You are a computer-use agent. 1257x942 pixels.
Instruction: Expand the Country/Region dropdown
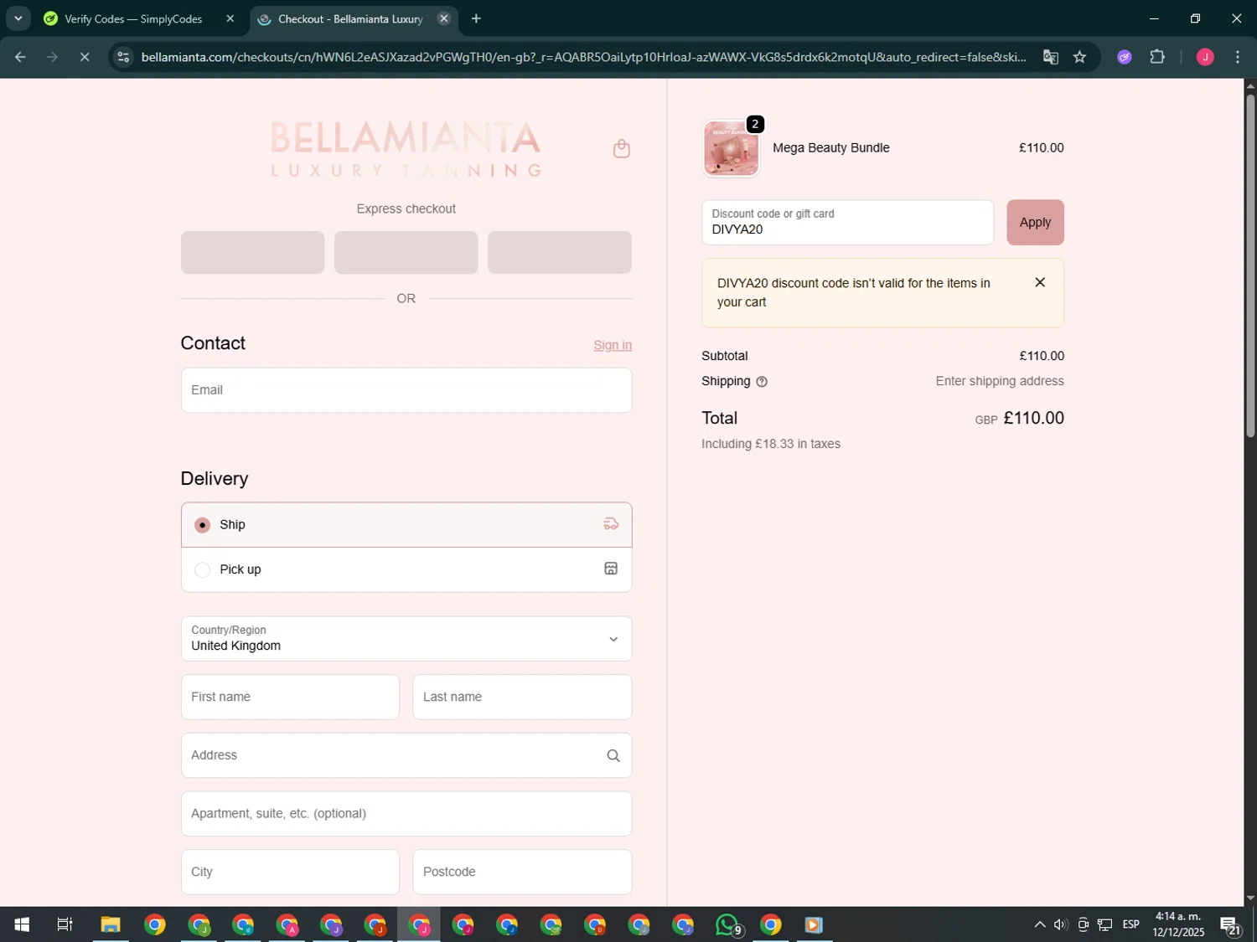[406, 639]
